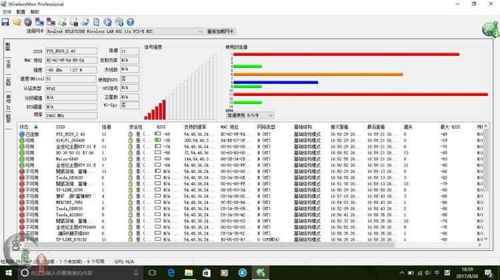Click the lock icon in Meizu-6B49 row

(x=130, y=159)
